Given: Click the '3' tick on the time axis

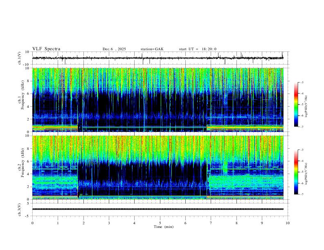Looking at the screenshot, I should [109, 223].
